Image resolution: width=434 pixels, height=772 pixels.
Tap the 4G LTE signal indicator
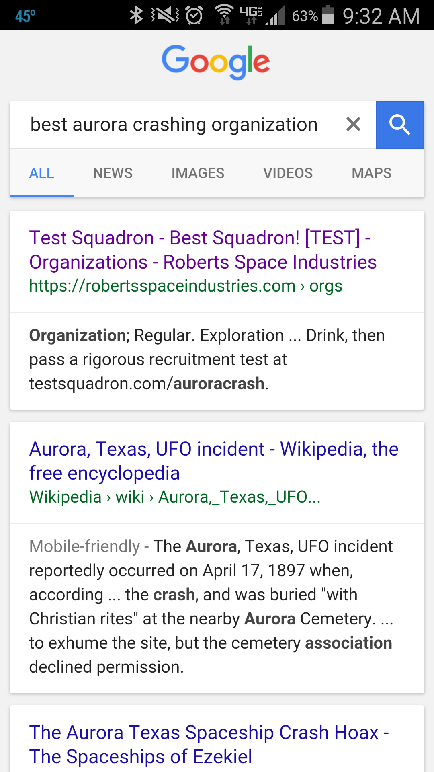pyautogui.click(x=251, y=15)
